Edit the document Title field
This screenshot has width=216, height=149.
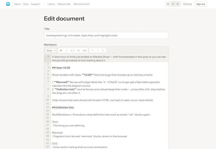click(106, 35)
